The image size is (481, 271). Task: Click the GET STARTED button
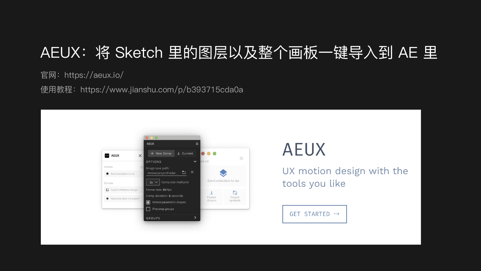(x=314, y=214)
